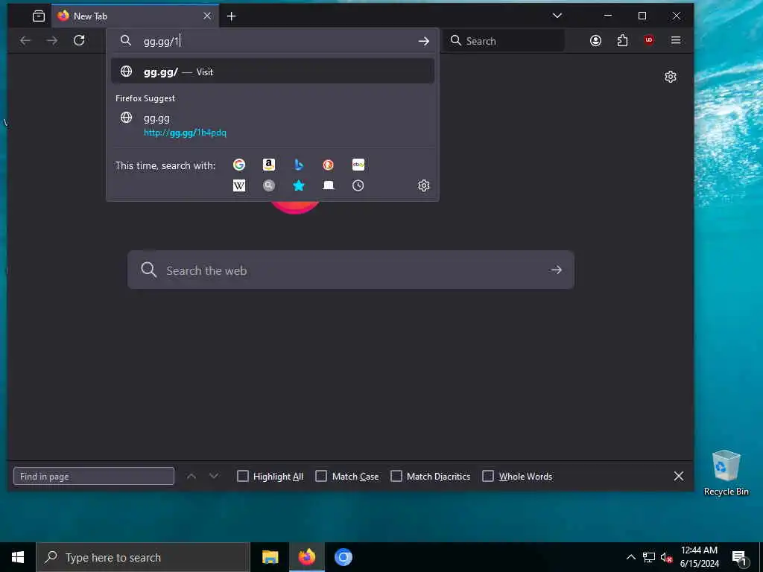Click the Firefox taskbar icon
Screen dimensions: 763x572
tap(306, 557)
